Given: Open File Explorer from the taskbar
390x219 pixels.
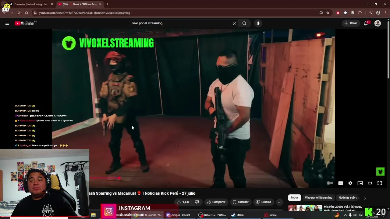Looking at the screenshot, I should [x=94, y=215].
